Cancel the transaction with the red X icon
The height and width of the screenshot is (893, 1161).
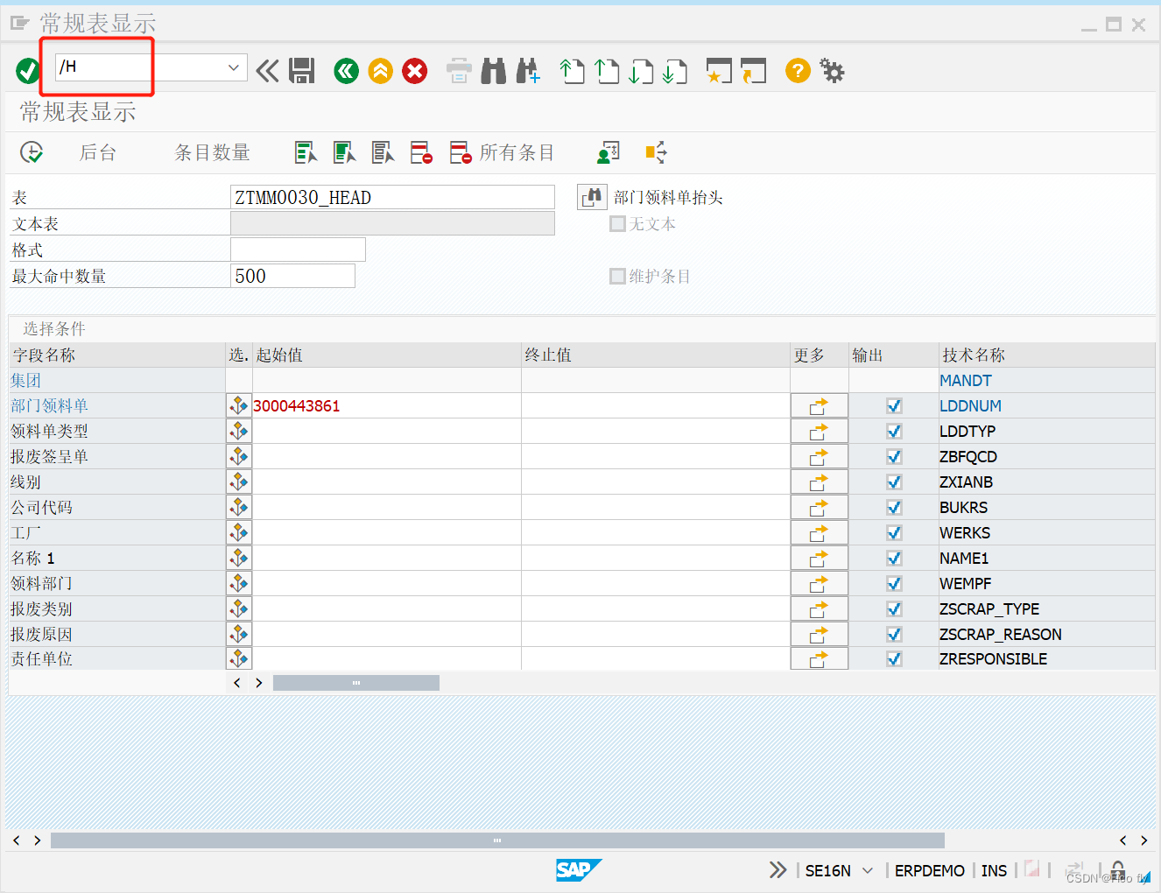point(414,71)
